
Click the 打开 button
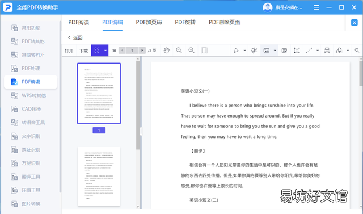(69, 51)
